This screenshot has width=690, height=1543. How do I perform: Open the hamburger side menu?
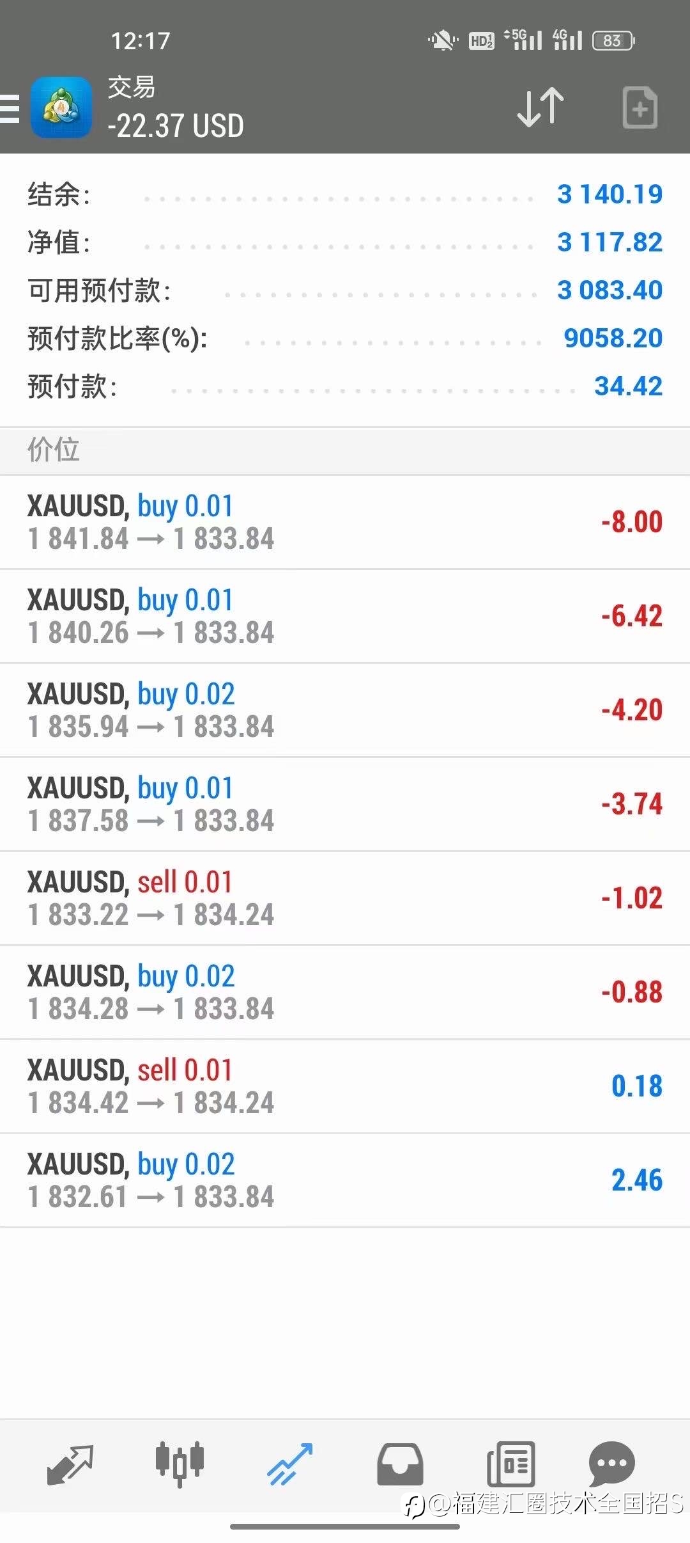(9, 108)
